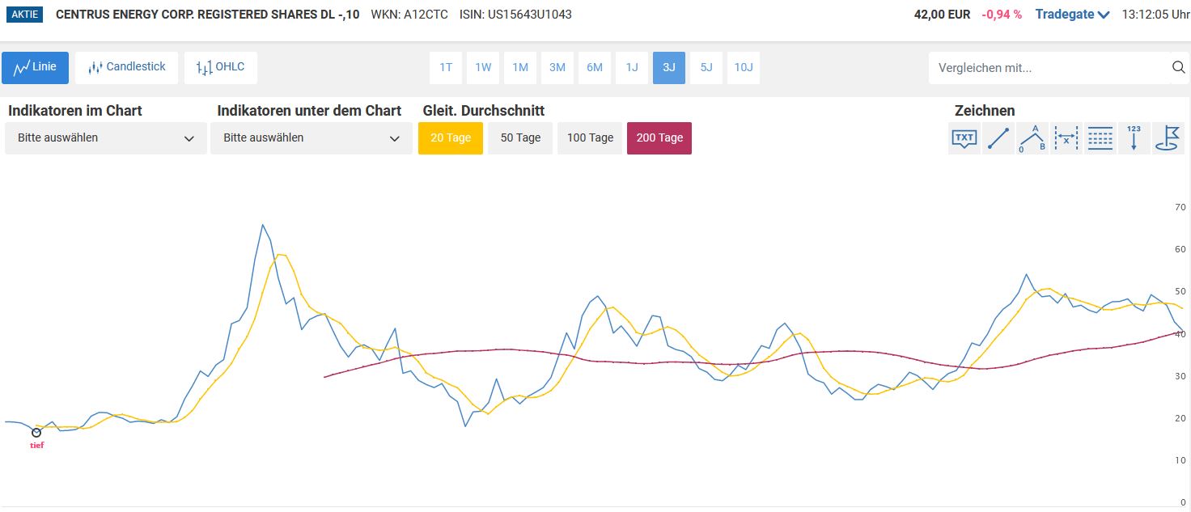
Task: Select the 123 arrow marker tool
Action: click(1134, 138)
